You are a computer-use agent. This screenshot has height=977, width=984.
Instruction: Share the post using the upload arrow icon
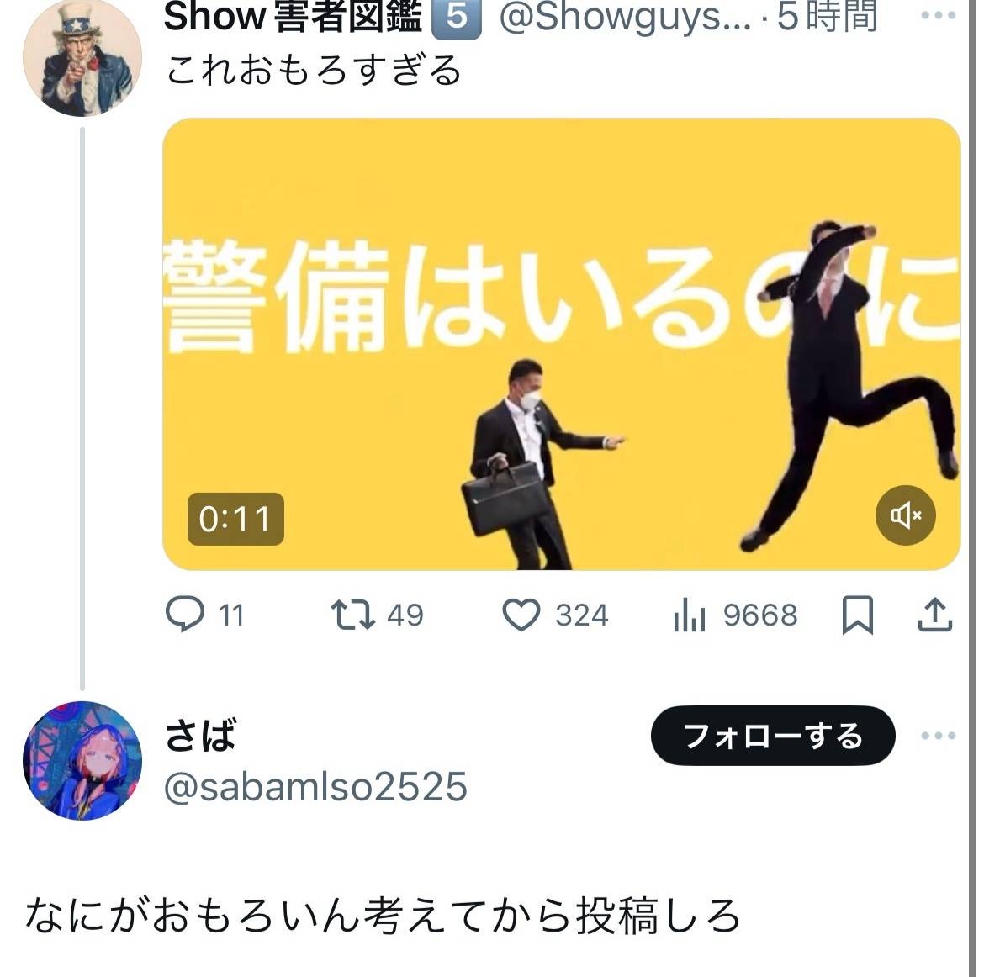(x=935, y=615)
